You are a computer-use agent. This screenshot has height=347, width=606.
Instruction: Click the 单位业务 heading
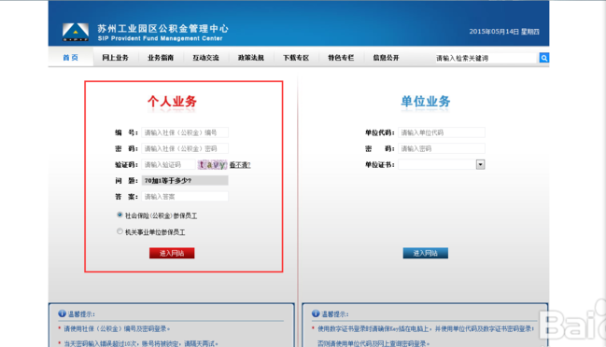tap(426, 101)
